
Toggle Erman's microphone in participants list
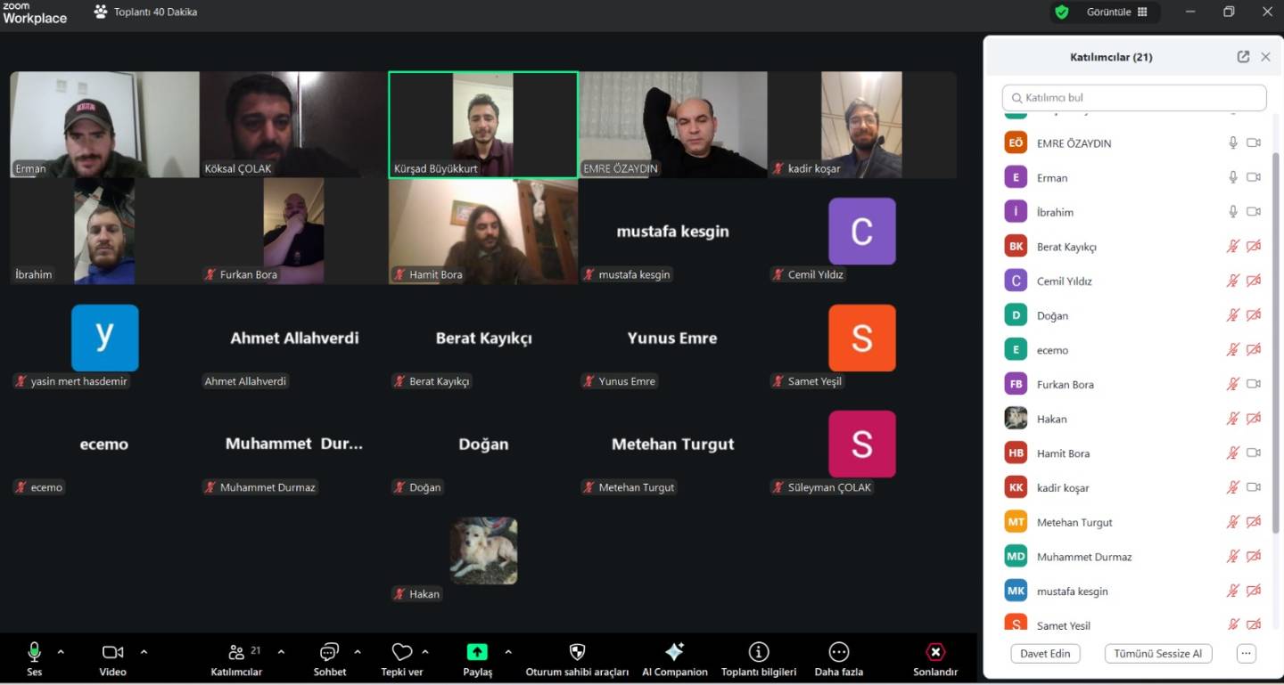1233,177
